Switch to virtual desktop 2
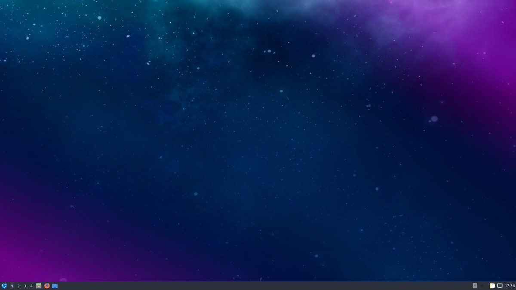The height and width of the screenshot is (290, 516). pos(18,286)
